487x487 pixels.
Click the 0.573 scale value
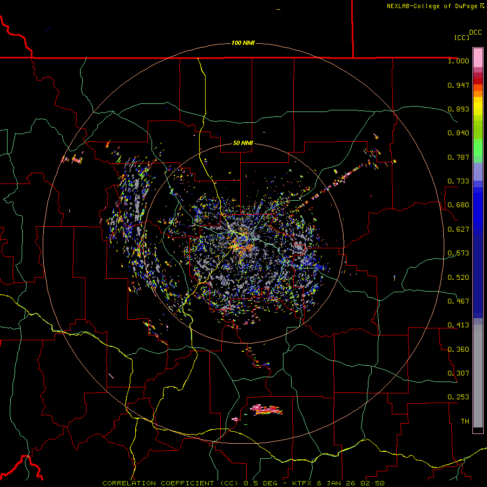(458, 253)
